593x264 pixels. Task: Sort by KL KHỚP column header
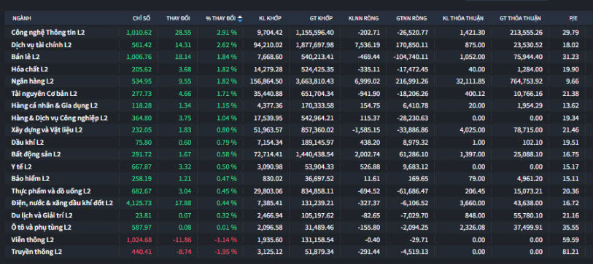click(270, 18)
